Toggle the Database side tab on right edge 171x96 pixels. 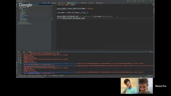(x=154, y=11)
